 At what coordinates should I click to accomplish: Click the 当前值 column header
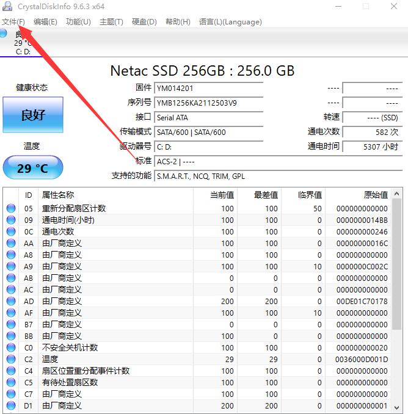pyautogui.click(x=215, y=195)
